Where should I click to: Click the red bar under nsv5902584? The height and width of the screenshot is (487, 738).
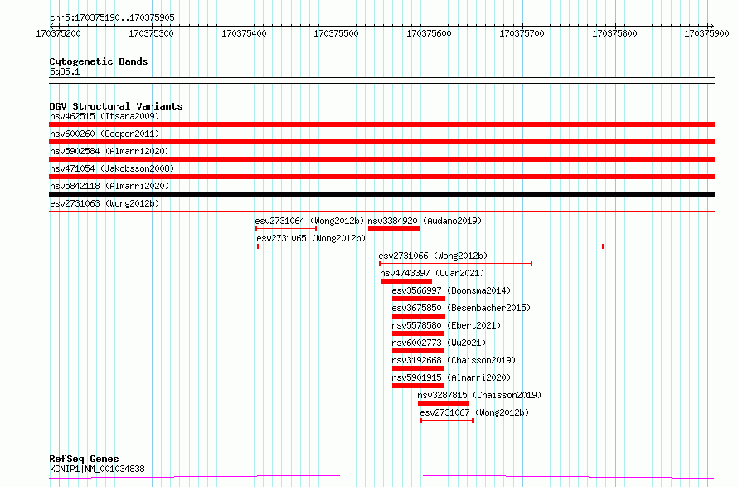click(x=381, y=159)
